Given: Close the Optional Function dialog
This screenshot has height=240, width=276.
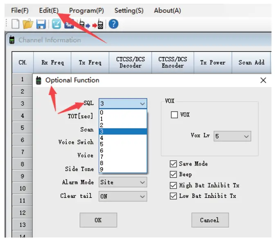Looking at the screenshot, I should click(263, 80).
